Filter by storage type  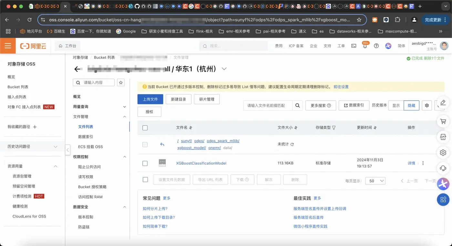point(334,128)
